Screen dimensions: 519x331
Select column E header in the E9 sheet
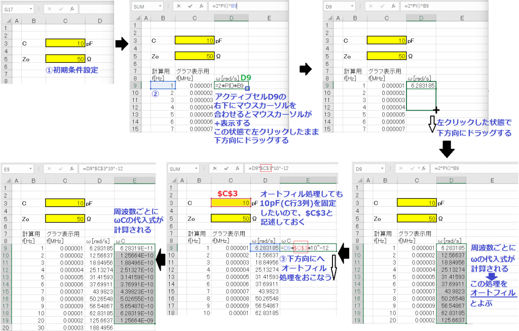click(x=134, y=180)
